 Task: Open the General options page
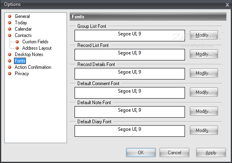click(x=22, y=16)
